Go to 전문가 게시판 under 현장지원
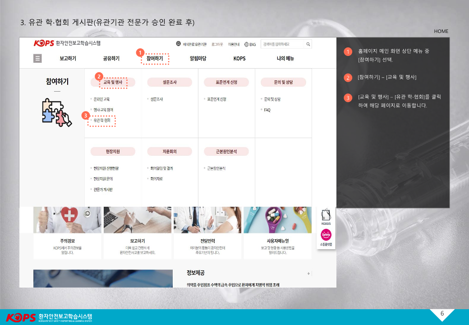Image resolution: width=469 pixels, height=325 pixels. (x=103, y=190)
